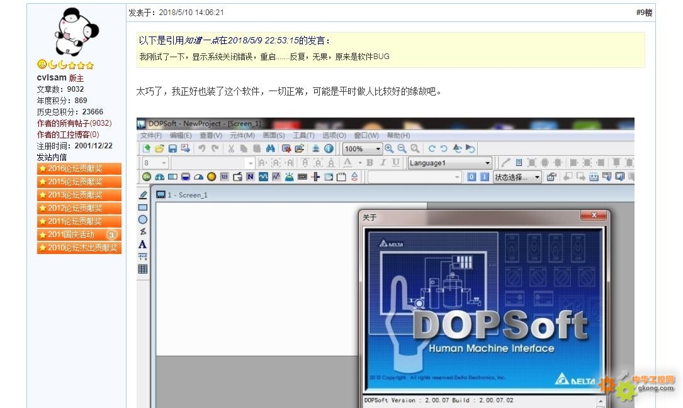
Task: Open the font color A dropdown arrow
Action: [x=360, y=163]
